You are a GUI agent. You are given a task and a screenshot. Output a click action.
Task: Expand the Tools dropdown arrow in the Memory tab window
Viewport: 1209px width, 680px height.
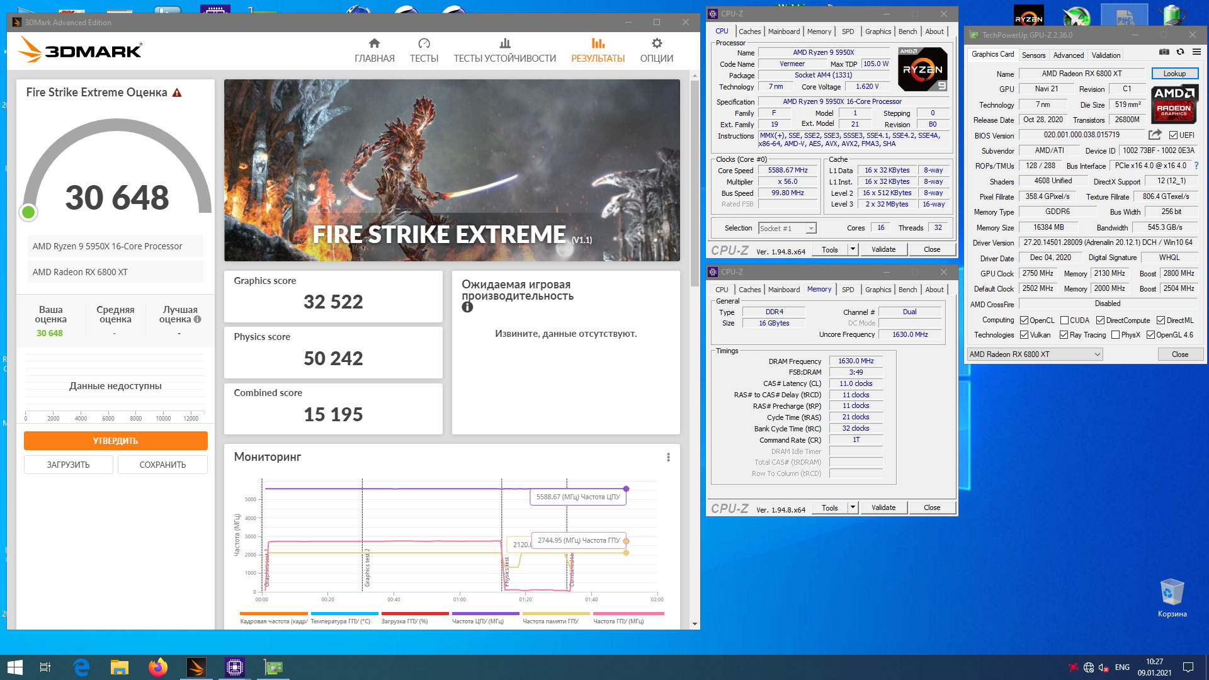pyautogui.click(x=853, y=507)
